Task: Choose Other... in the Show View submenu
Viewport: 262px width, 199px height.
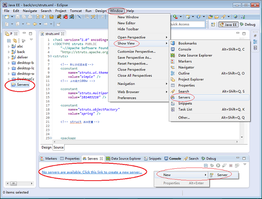Action: click(210, 117)
